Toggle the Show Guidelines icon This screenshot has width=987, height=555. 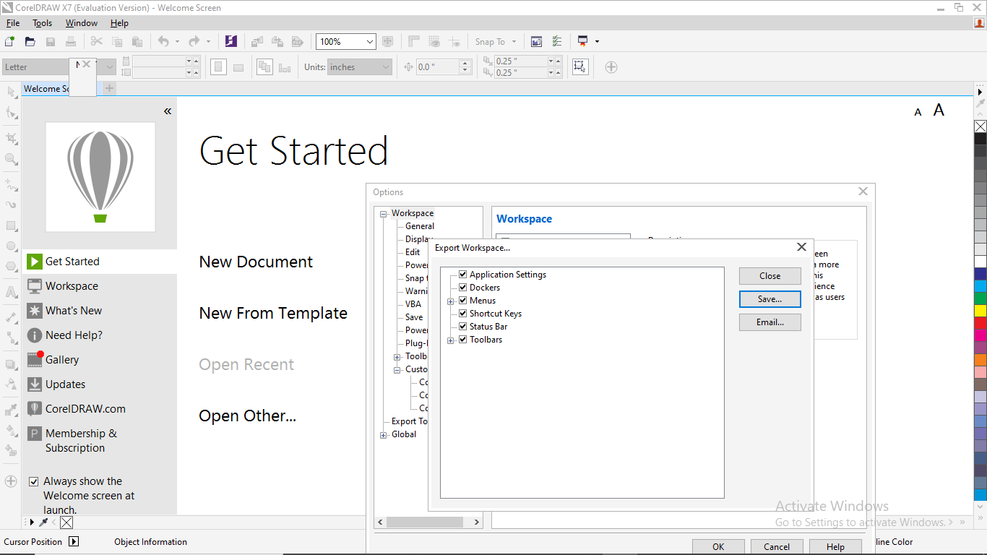coord(454,41)
